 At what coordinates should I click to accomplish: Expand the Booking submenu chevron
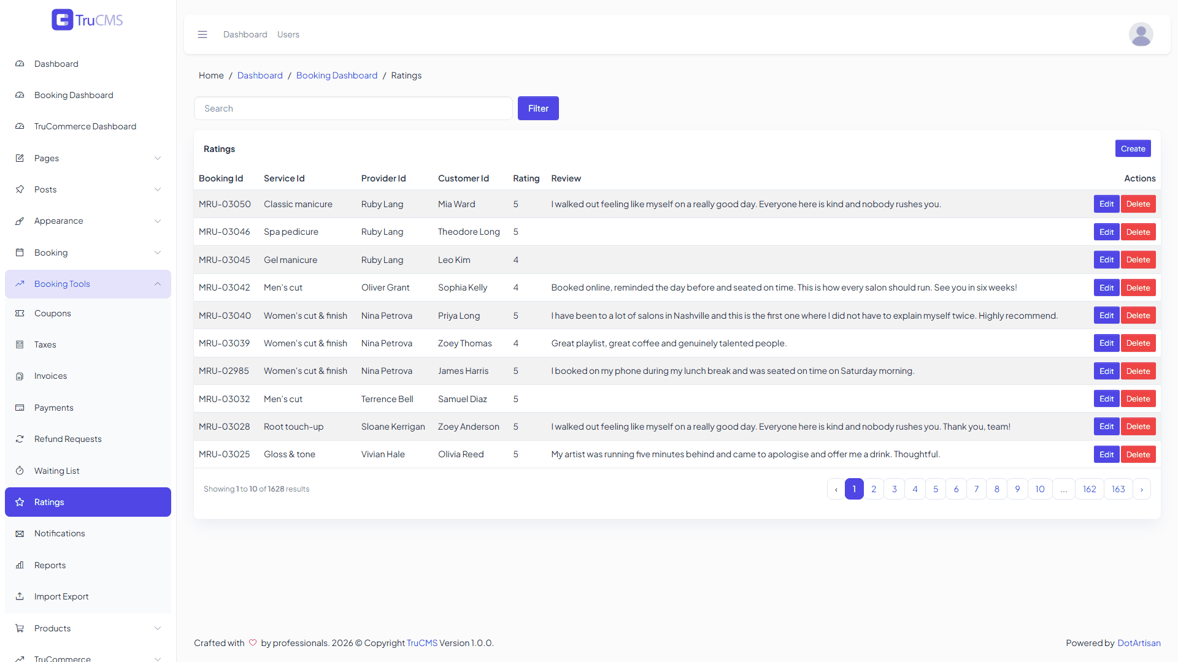pos(158,253)
